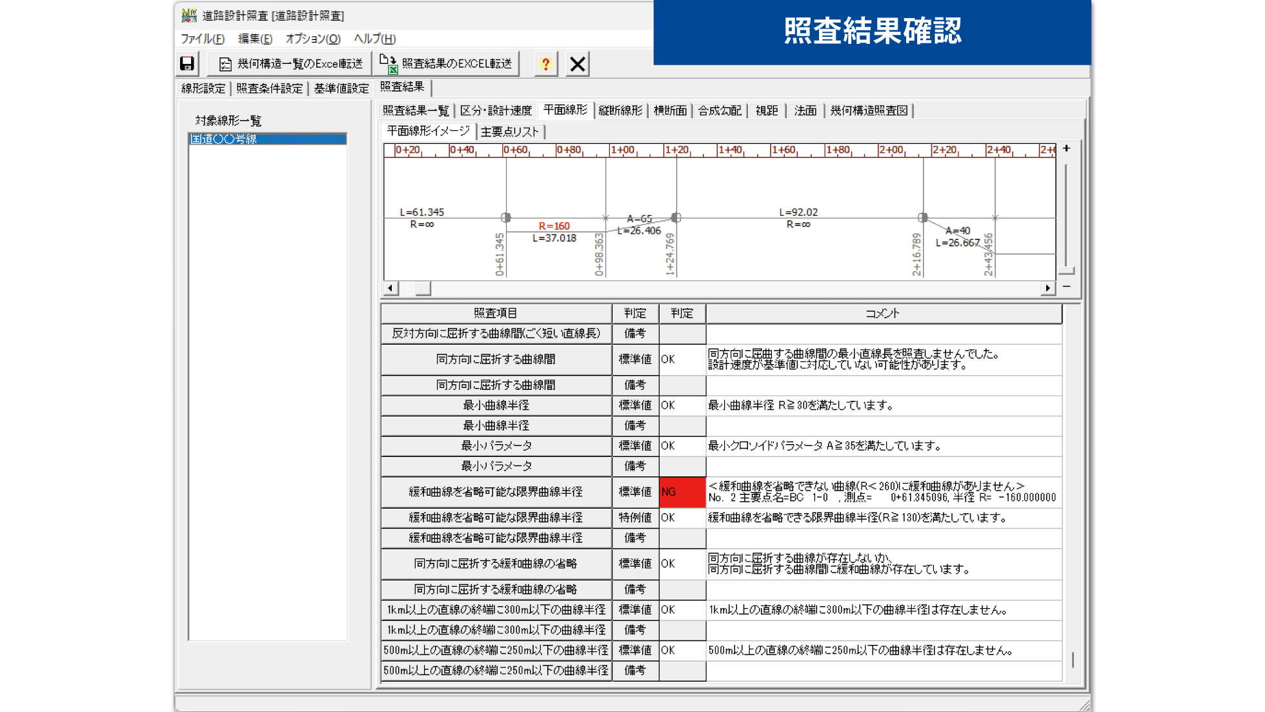Screen dimensions: 1265x712
Task: Click the minus zoom-out icon beside the alignment view
Action: tap(1066, 286)
